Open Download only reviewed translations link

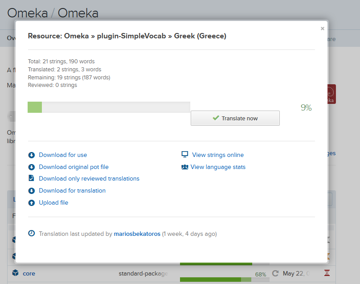[x=89, y=178]
